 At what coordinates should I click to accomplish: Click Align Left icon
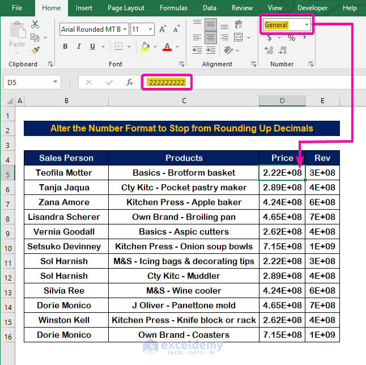tap(197, 37)
